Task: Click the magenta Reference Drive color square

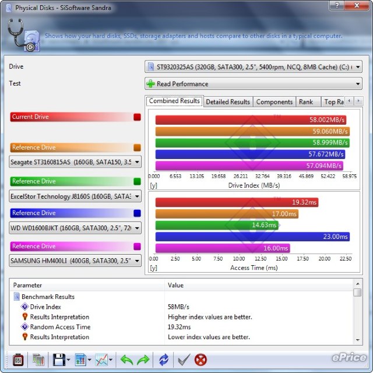Action: point(137,247)
